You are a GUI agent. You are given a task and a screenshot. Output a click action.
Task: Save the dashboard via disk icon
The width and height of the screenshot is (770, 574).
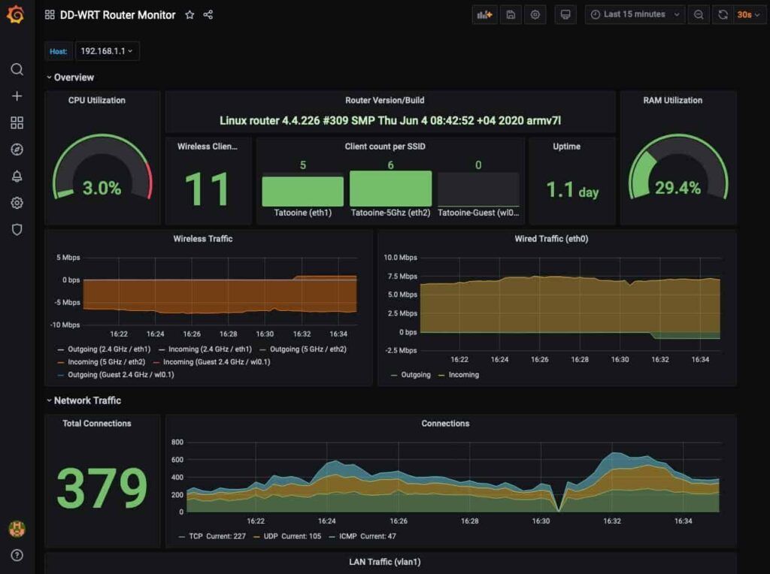pyautogui.click(x=511, y=14)
